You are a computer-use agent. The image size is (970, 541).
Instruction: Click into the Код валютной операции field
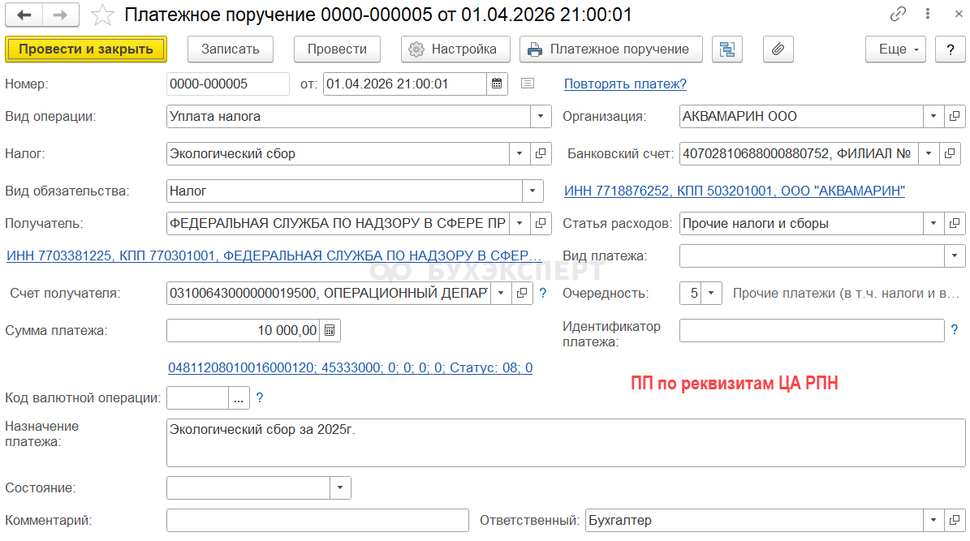coord(197,397)
